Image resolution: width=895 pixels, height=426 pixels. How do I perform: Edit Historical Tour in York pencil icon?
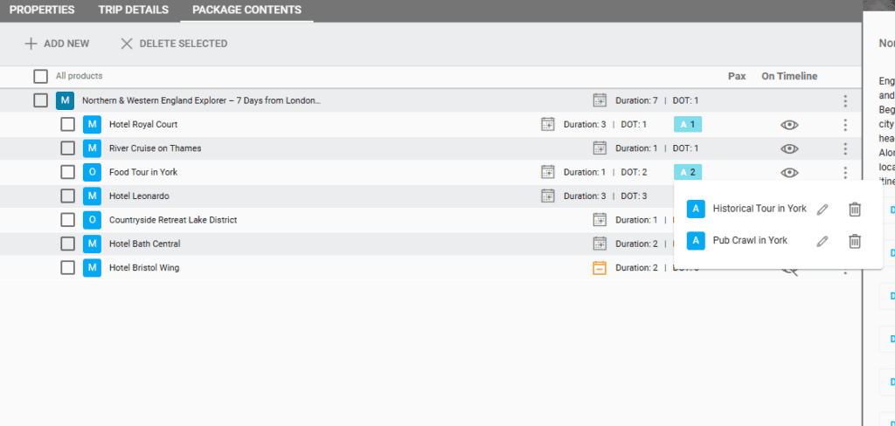tap(822, 210)
